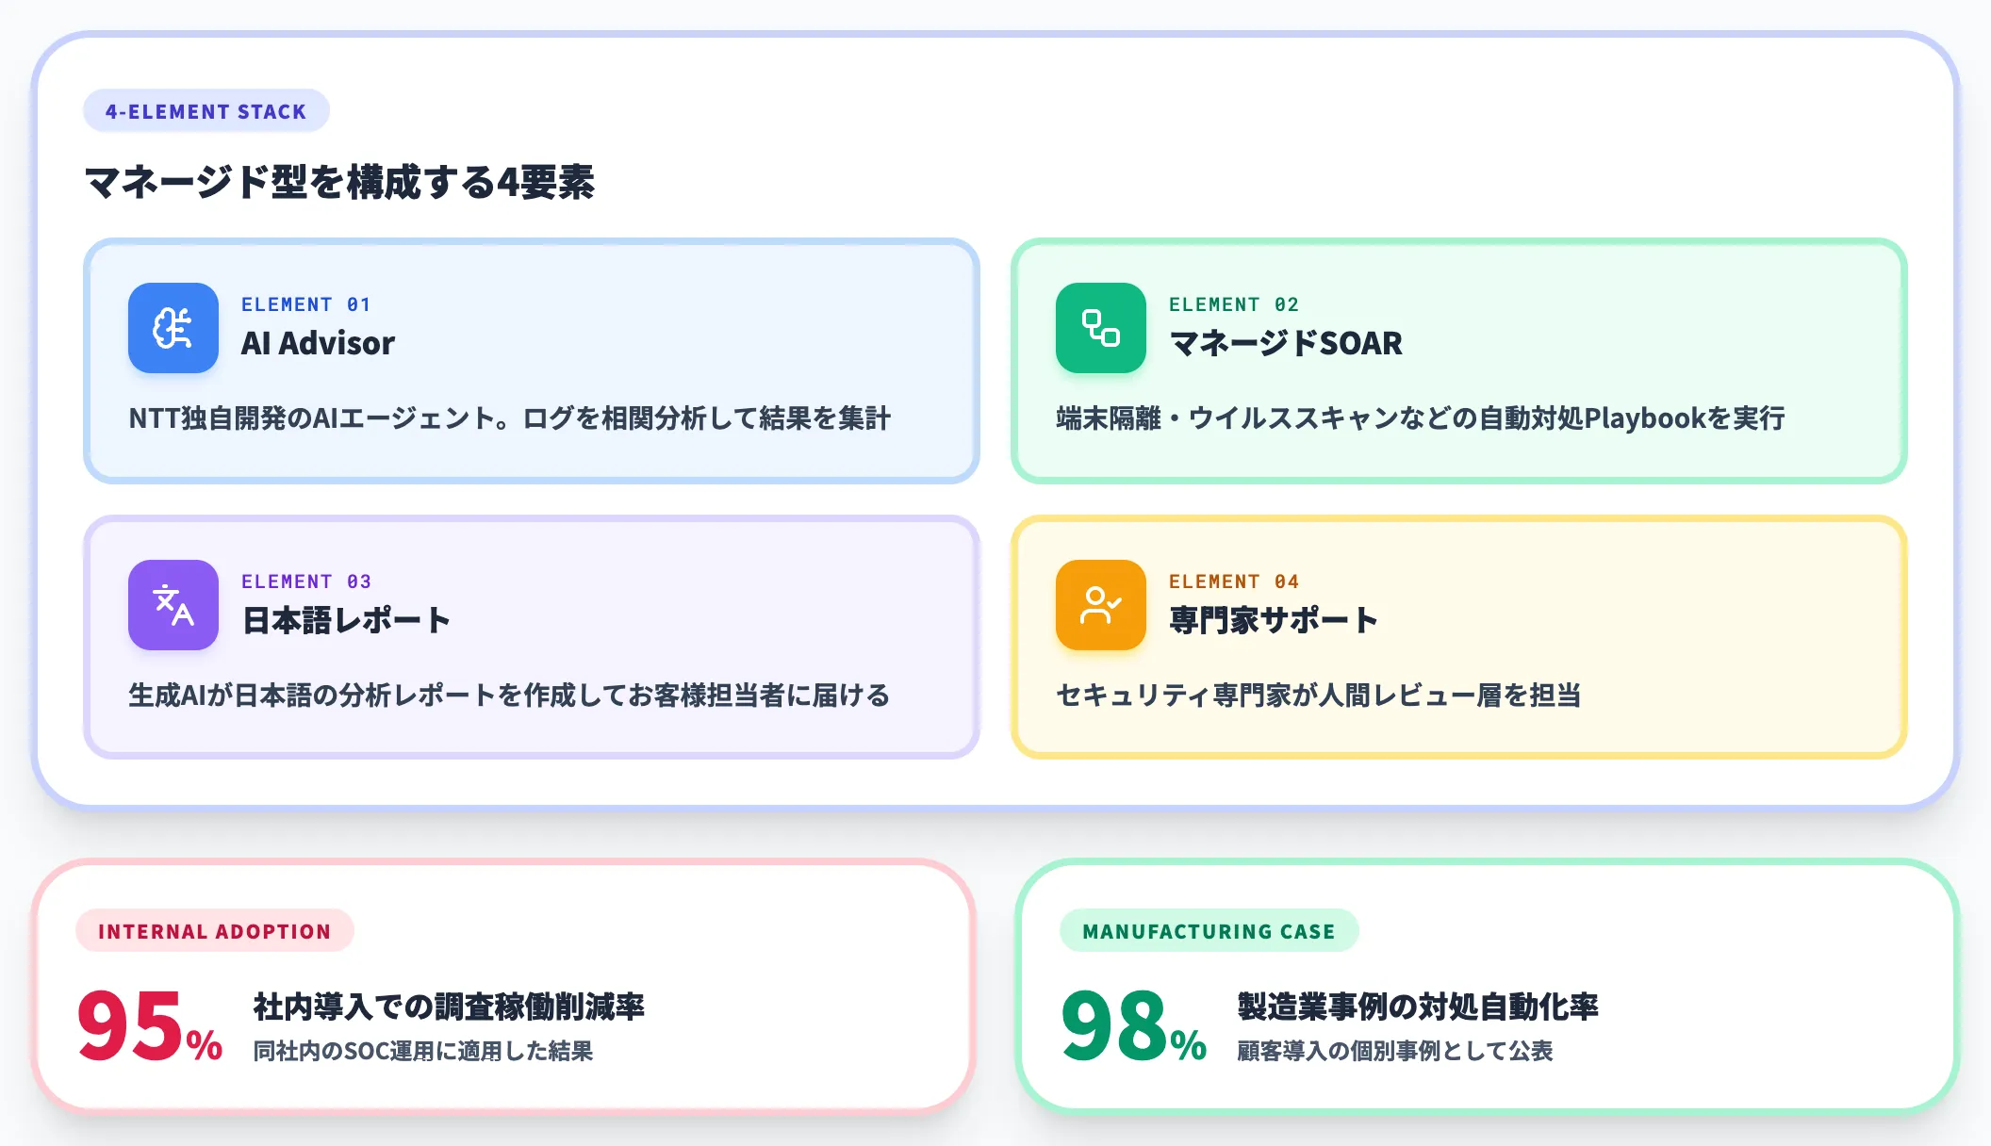Click the brain icon for AI Advisor
1991x1146 pixels.
(173, 328)
